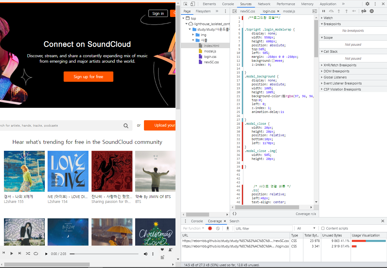Skip to next track in player

[x=20, y=253]
